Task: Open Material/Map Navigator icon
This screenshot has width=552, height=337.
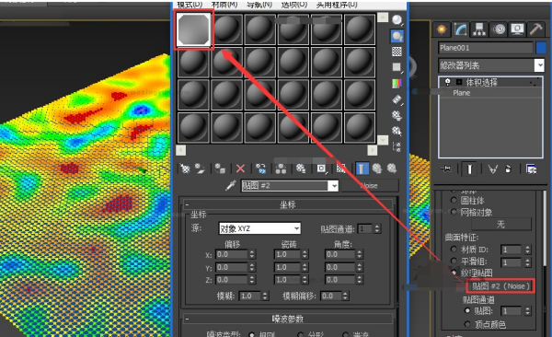Action: click(397, 146)
